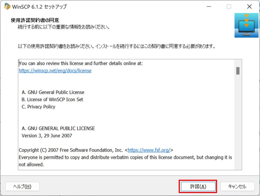This screenshot has height=196, width=260.
Task: Maximize the setup window
Action: pos(229,6)
